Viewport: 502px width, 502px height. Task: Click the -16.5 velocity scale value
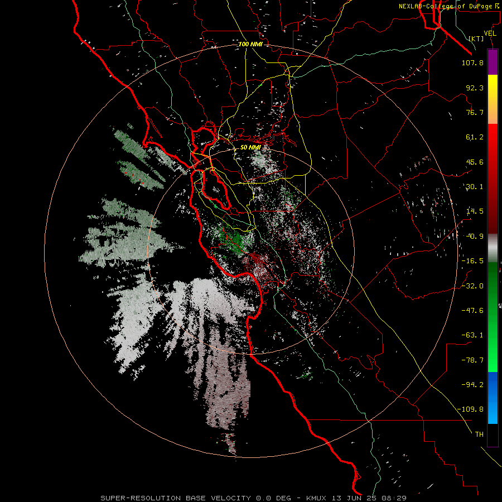[472, 261]
